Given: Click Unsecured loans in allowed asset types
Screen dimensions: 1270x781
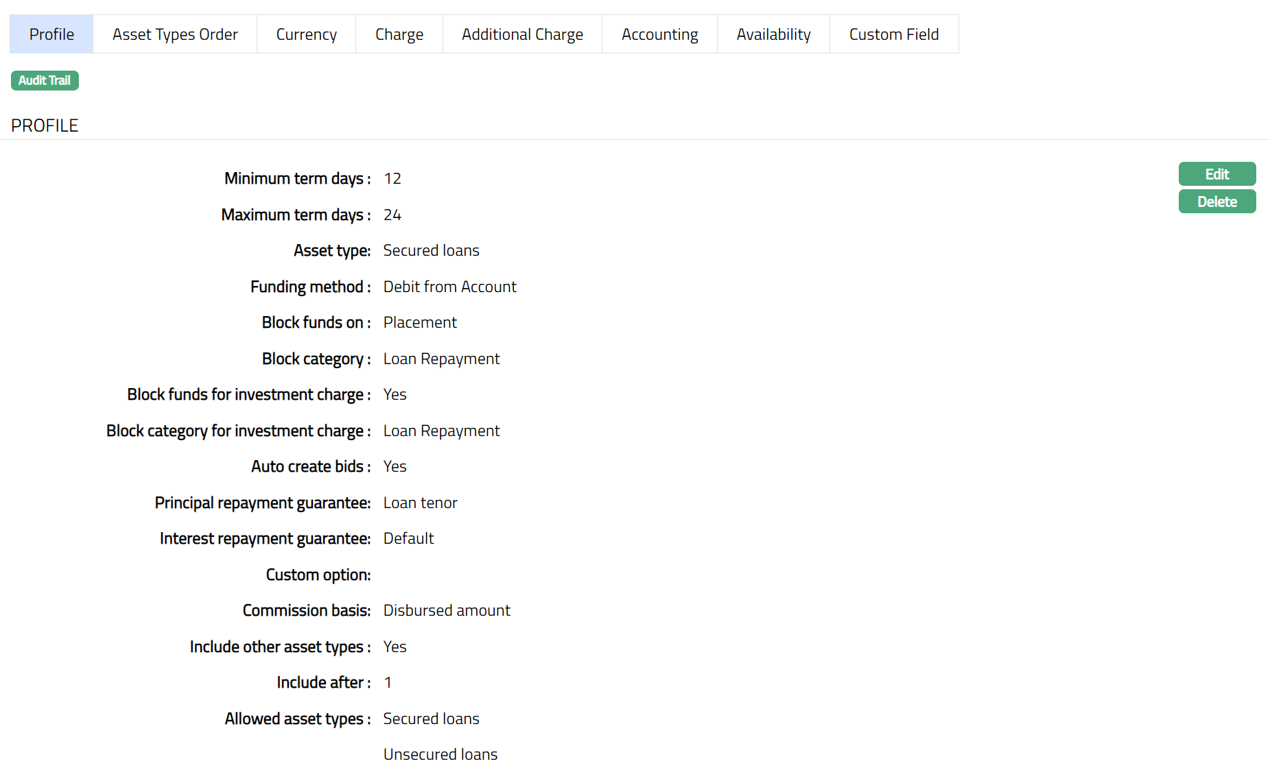Looking at the screenshot, I should coord(440,754).
